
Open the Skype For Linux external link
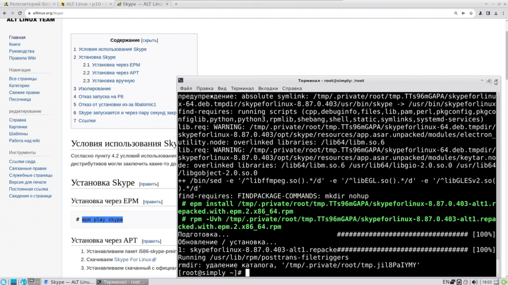pyautogui.click(x=135, y=260)
